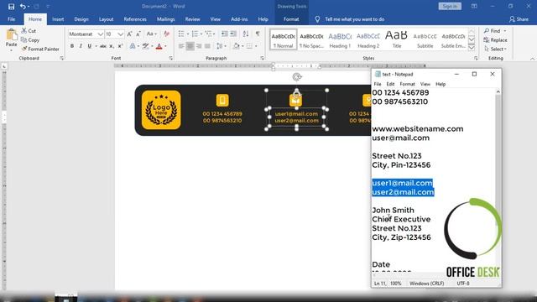Click the text highlight color button
Image resolution: width=537 pixels, height=302 pixels.
pyautogui.click(x=145, y=46)
